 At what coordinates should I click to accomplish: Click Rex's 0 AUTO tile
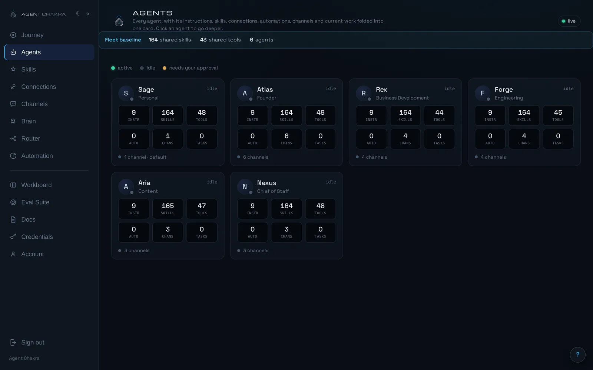pos(371,139)
